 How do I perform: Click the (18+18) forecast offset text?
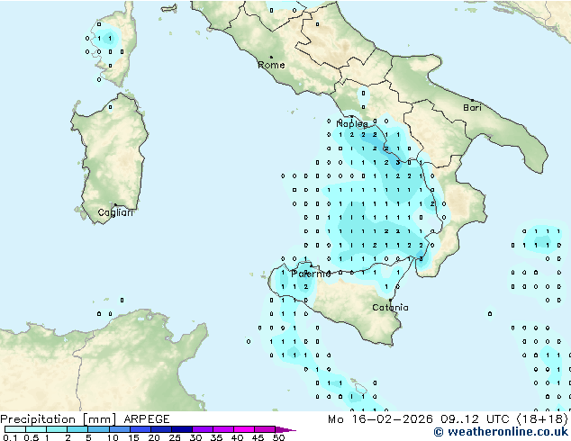click(x=541, y=419)
